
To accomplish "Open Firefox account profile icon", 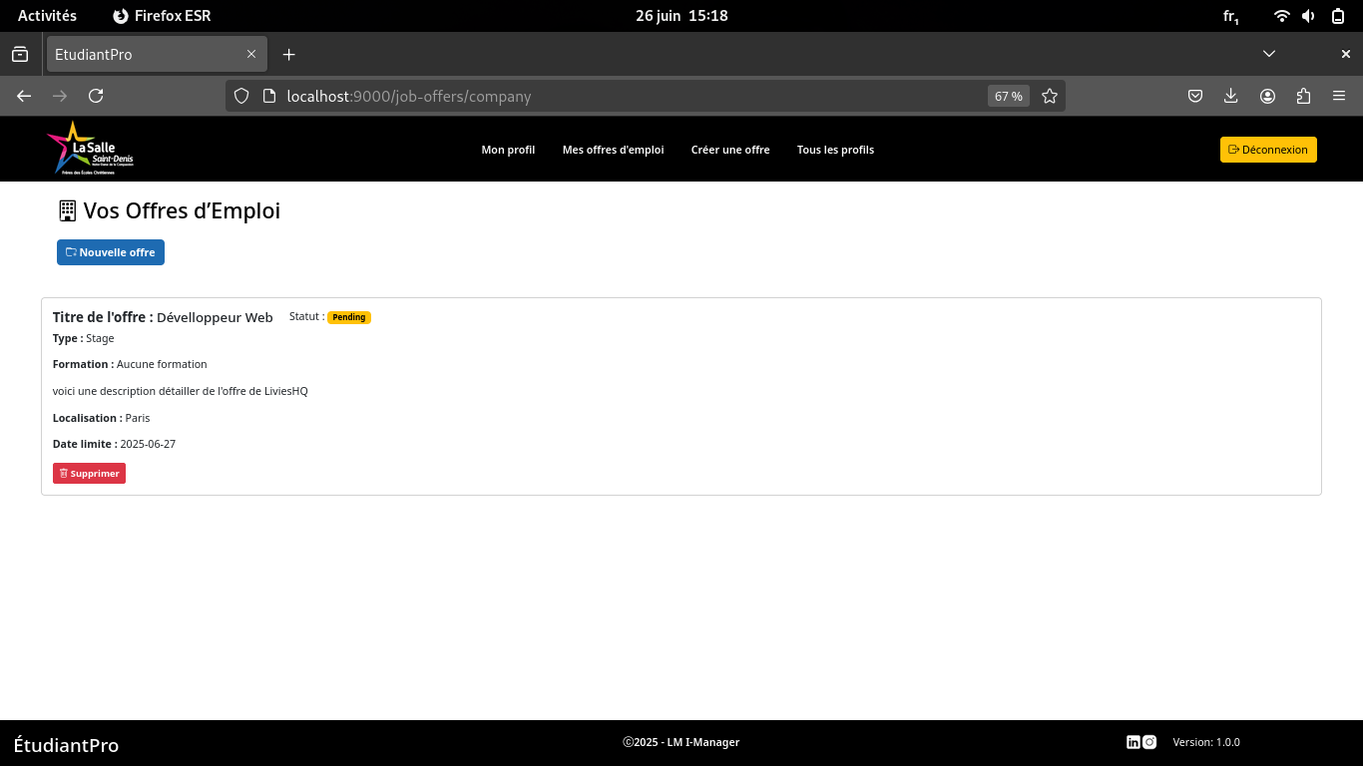I will point(1267,96).
